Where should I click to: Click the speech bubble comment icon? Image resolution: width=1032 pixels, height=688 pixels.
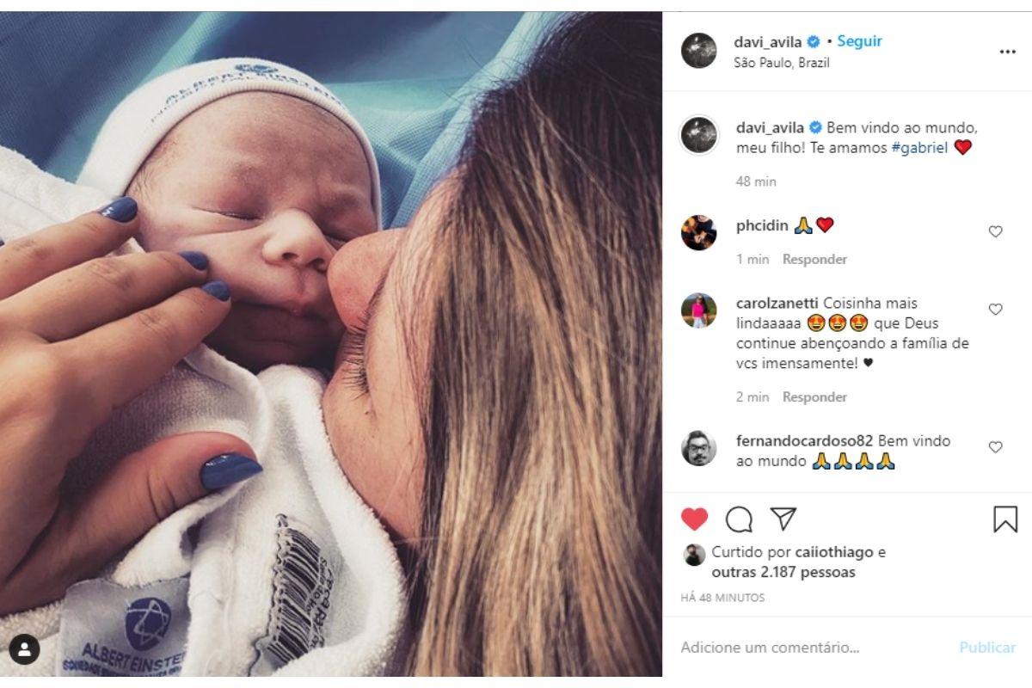(x=739, y=519)
